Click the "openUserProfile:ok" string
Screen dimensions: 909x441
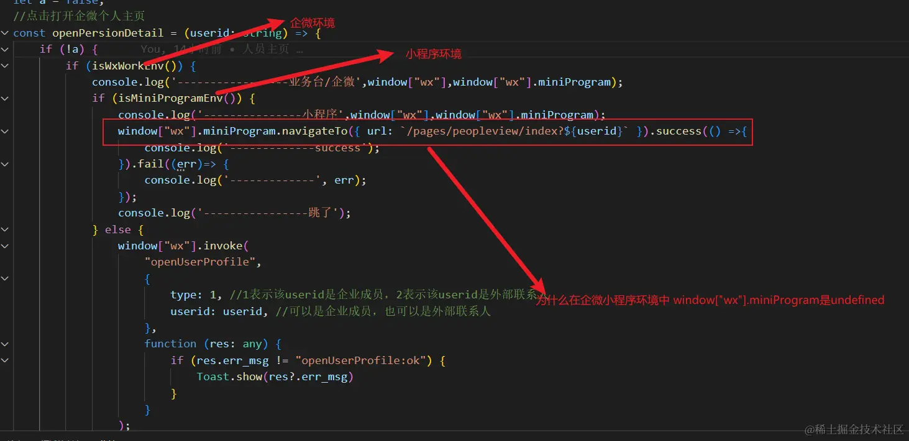(361, 360)
